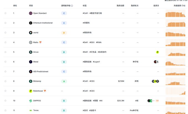Image resolution: width=188 pixels, height=114 pixels.
Task: Open the DAPPOS project link
Action: click(37, 100)
